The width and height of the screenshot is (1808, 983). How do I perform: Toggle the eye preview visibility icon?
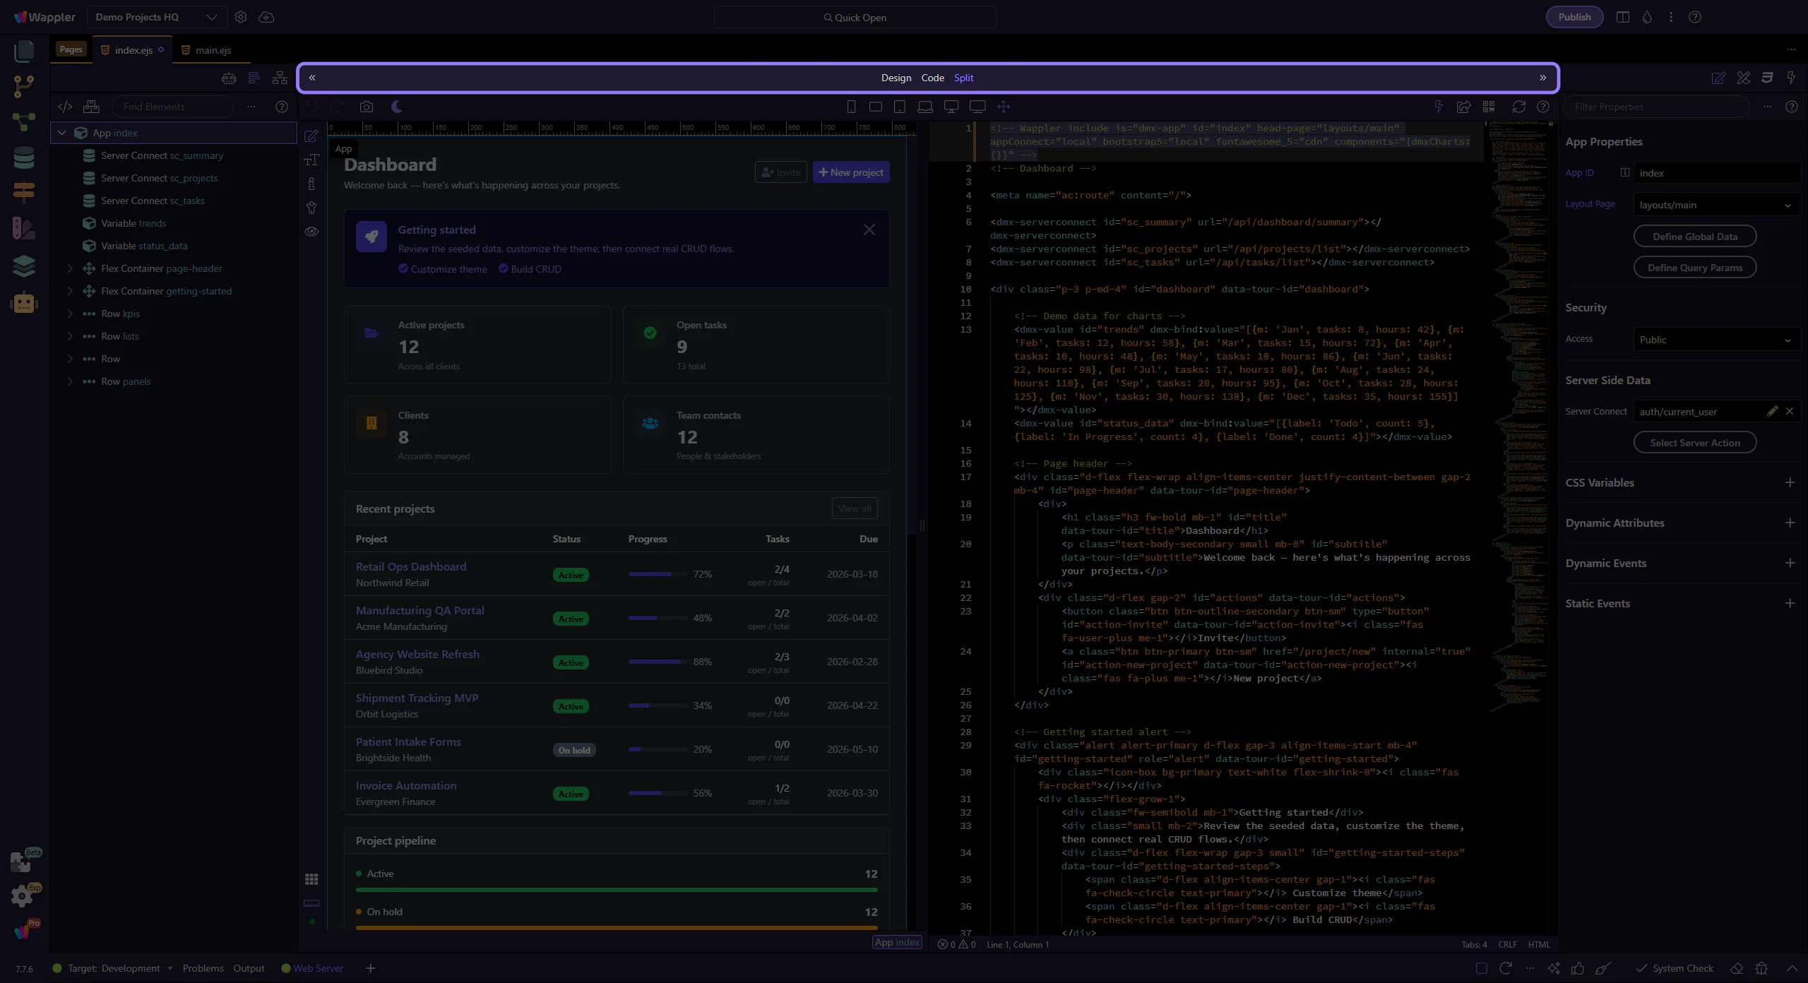311,232
